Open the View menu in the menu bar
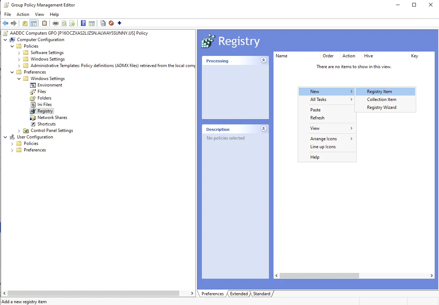This screenshot has width=439, height=305. (39, 14)
